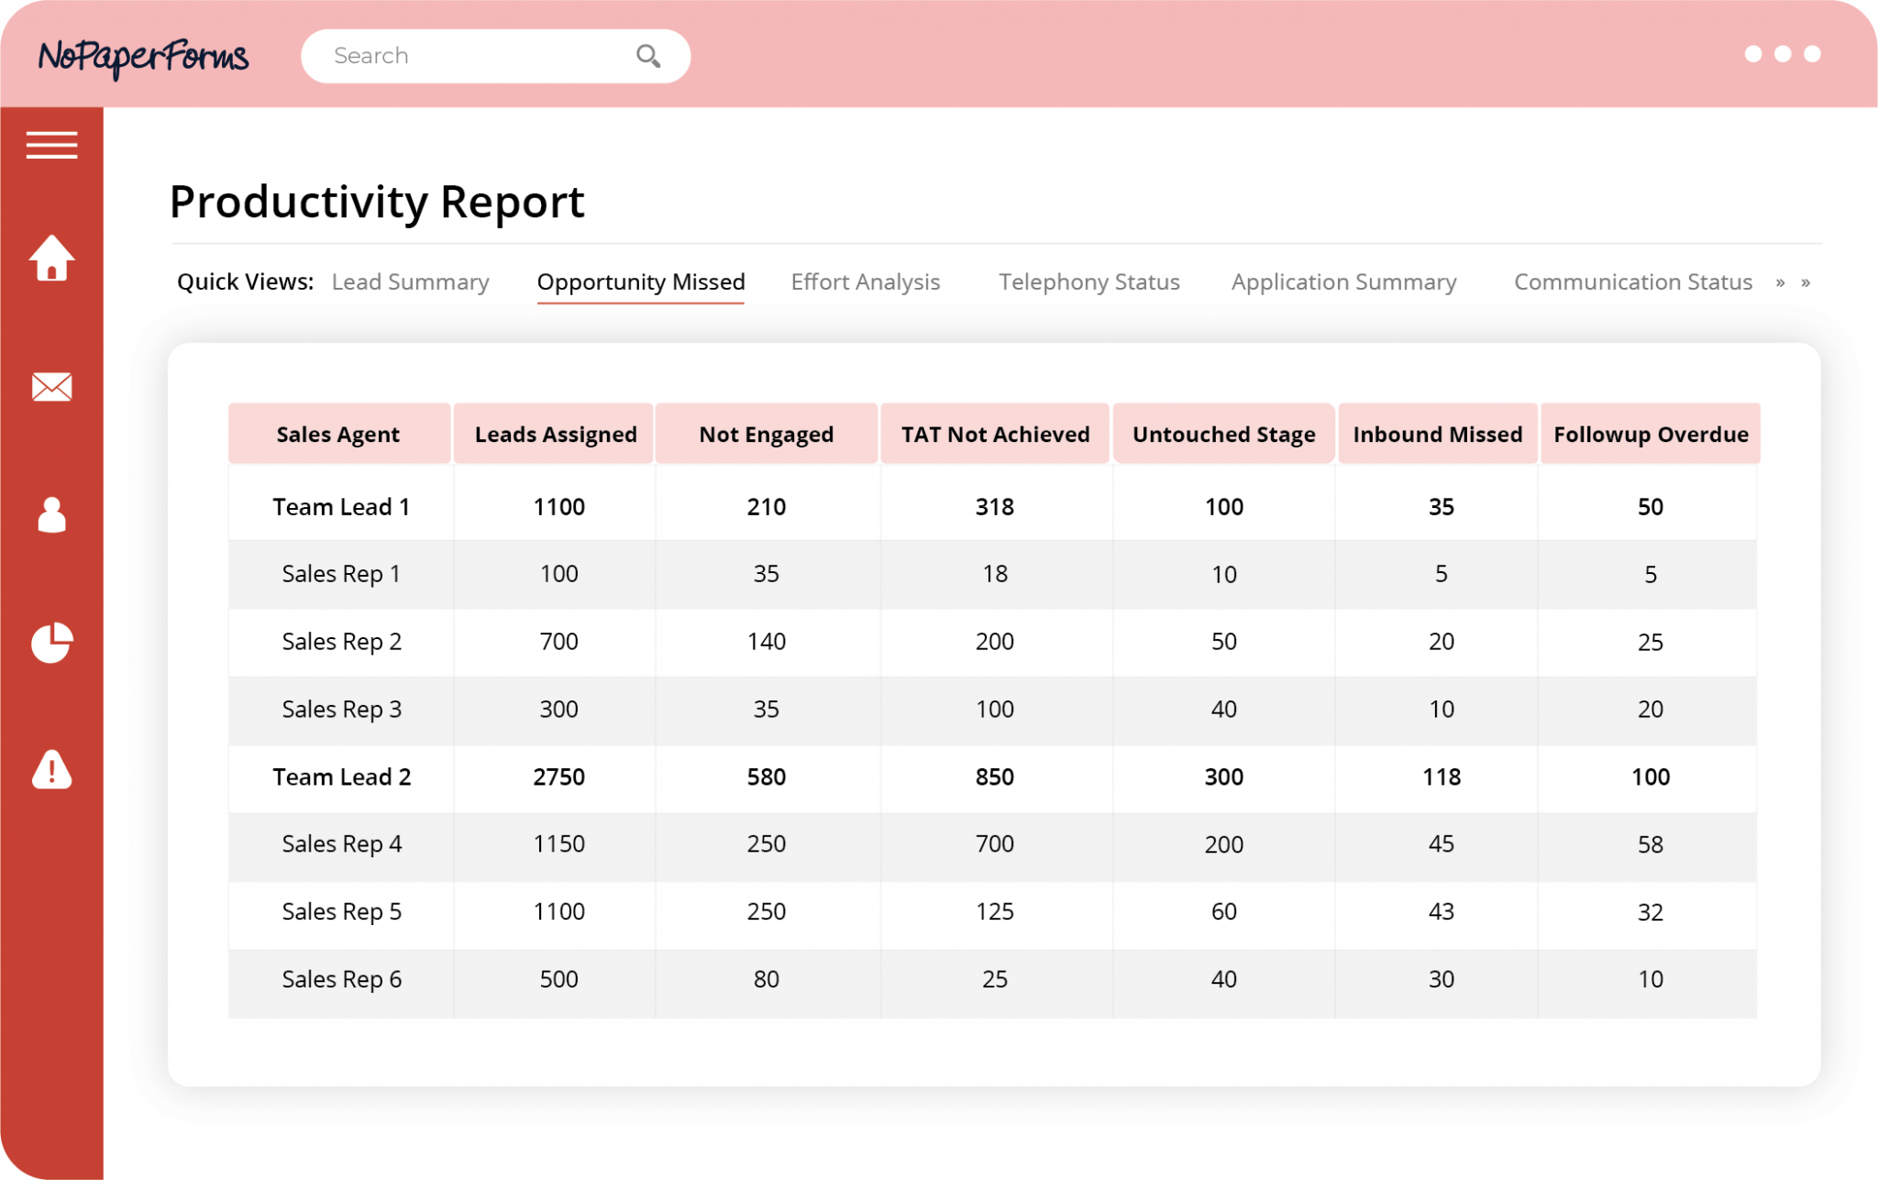Viewport: 1878px width, 1180px height.
Task: Open the hamburger menu in the sidebar
Action: [x=52, y=144]
